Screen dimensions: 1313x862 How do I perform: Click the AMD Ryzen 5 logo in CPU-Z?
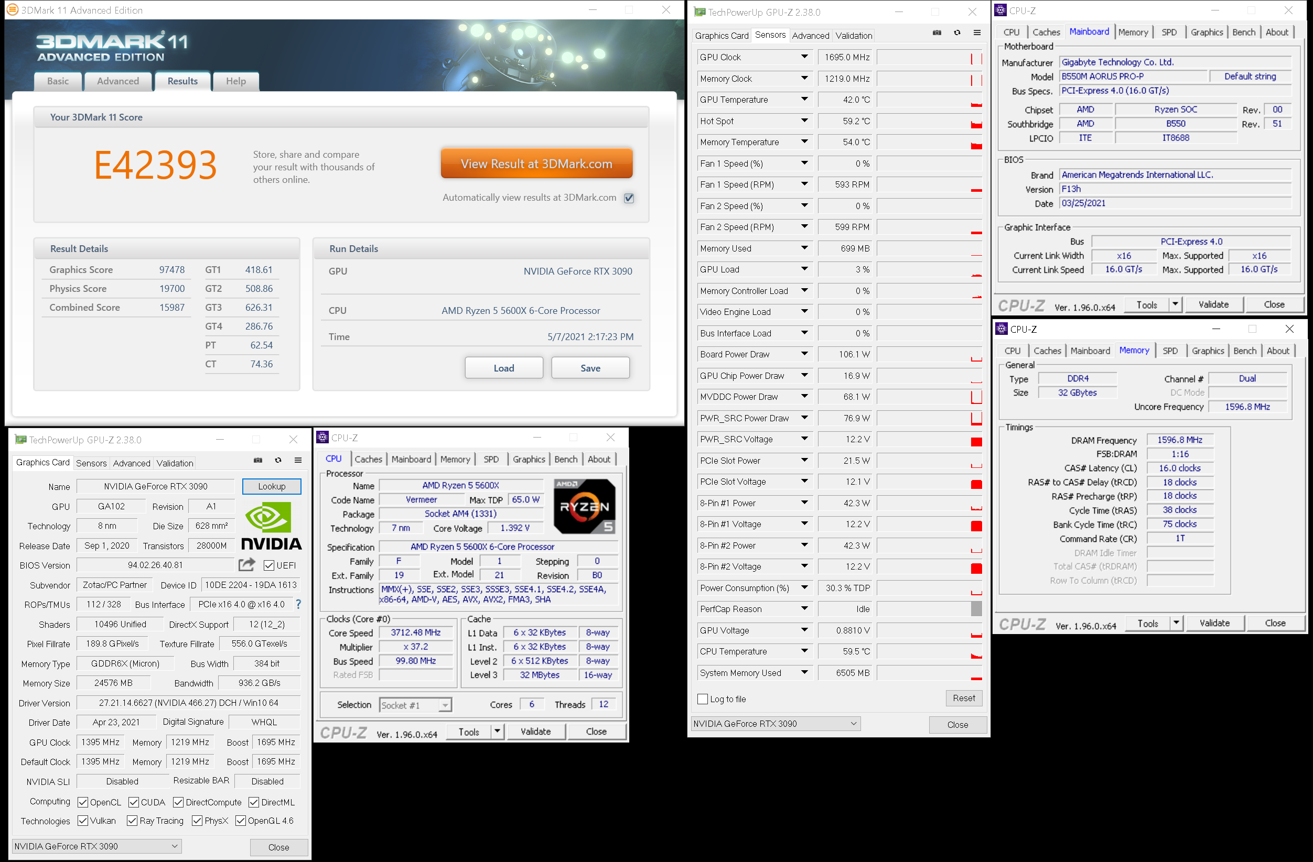pos(584,506)
